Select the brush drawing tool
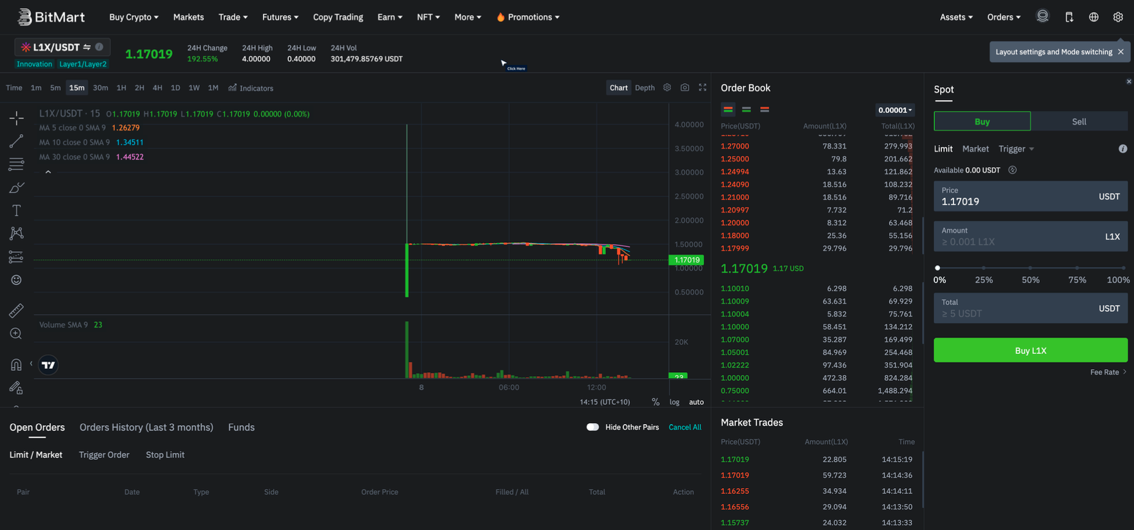Image resolution: width=1134 pixels, height=530 pixels. pos(16,187)
